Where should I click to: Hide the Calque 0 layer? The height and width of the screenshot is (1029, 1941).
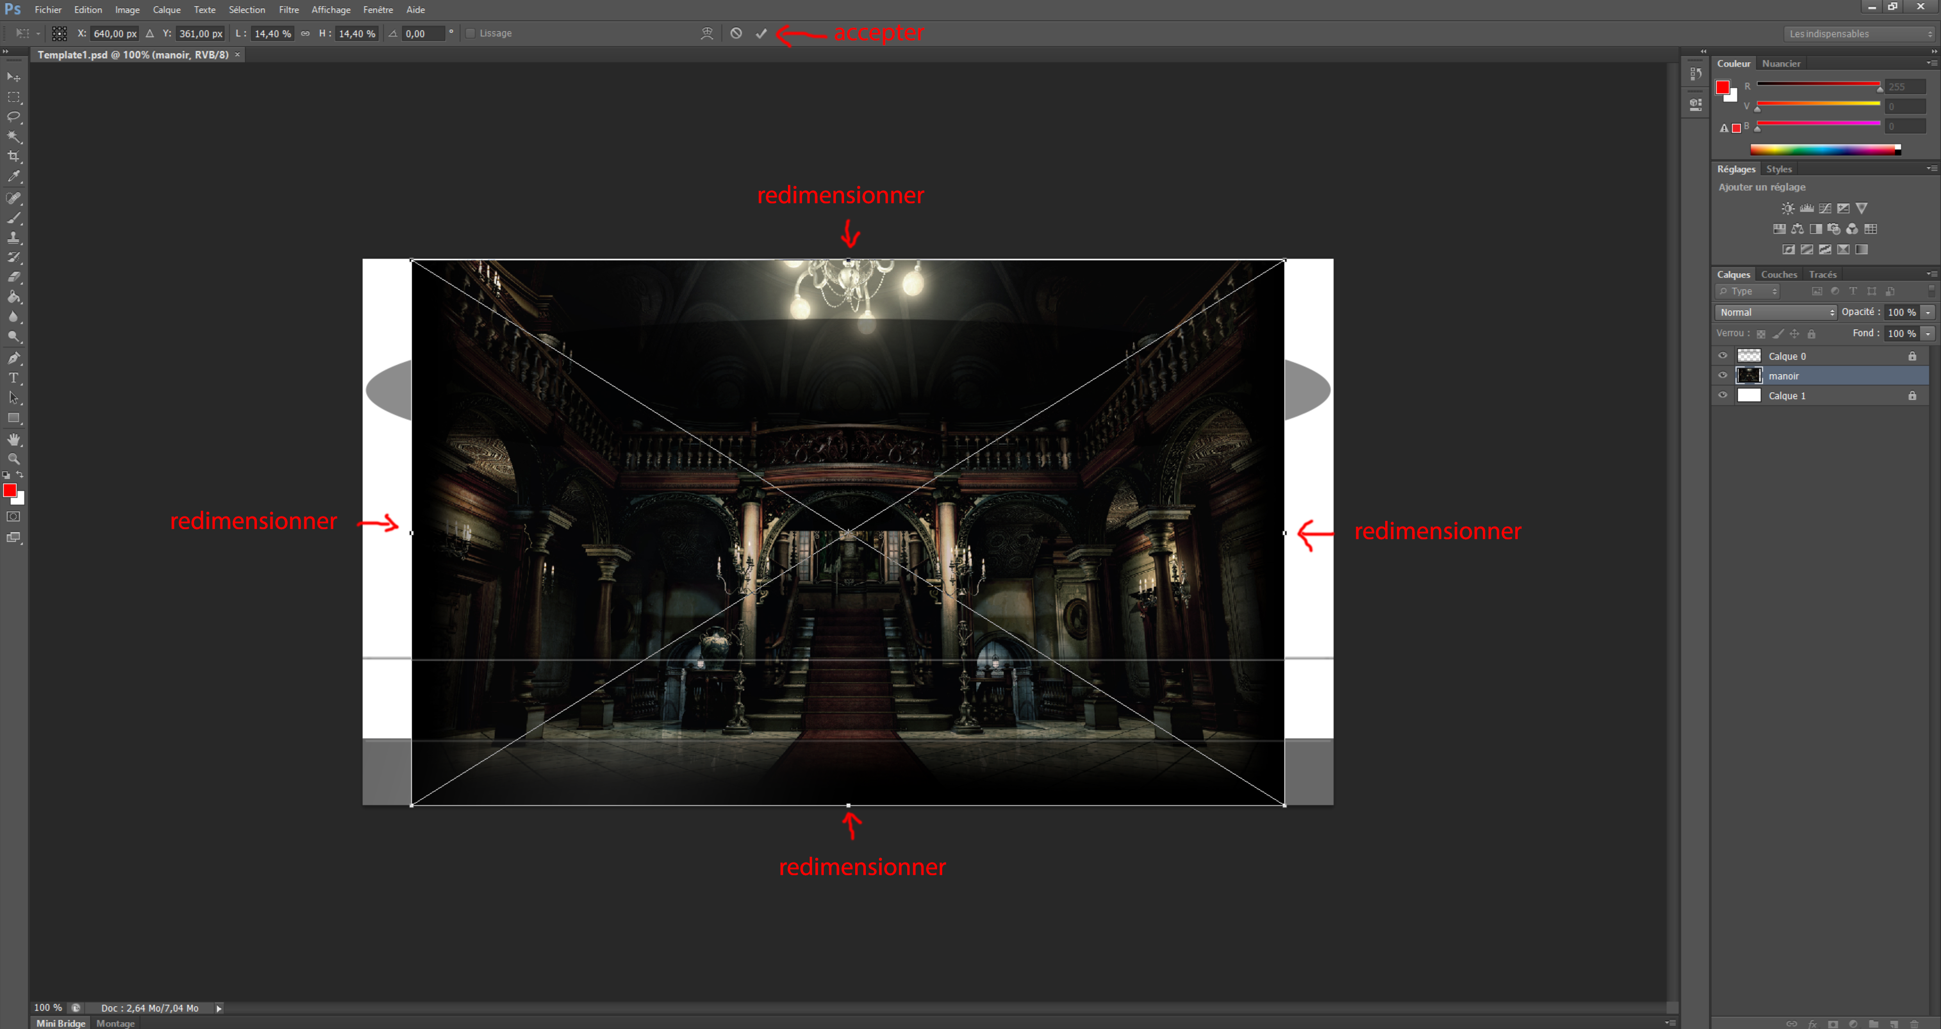1723,356
